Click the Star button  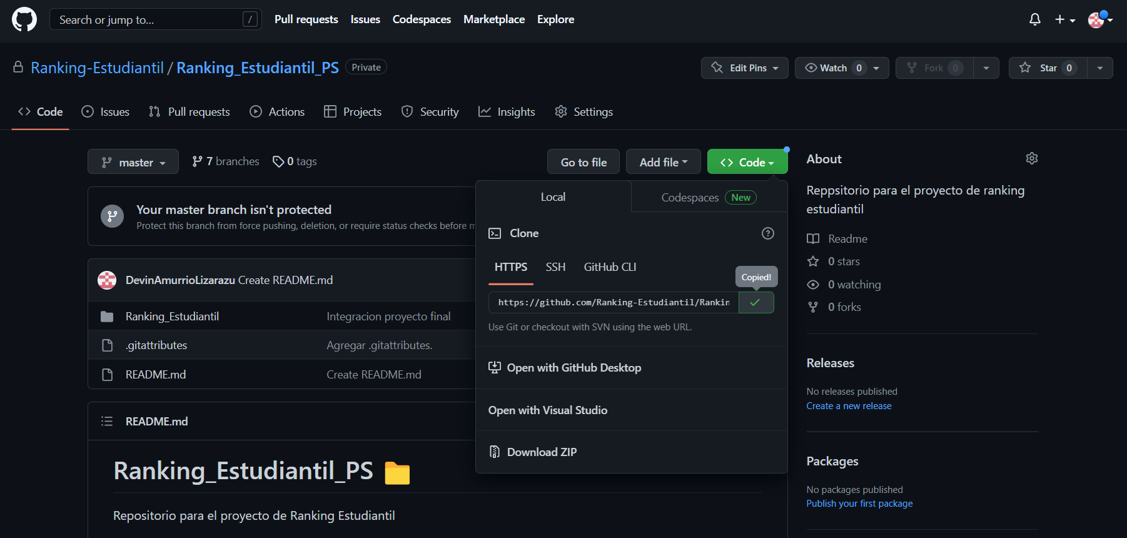pos(1048,68)
